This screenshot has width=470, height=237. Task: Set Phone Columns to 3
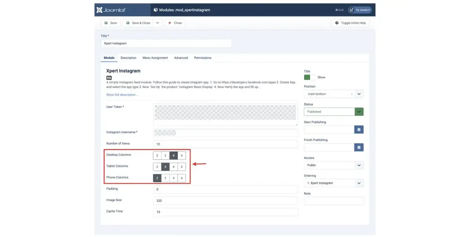click(x=165, y=178)
